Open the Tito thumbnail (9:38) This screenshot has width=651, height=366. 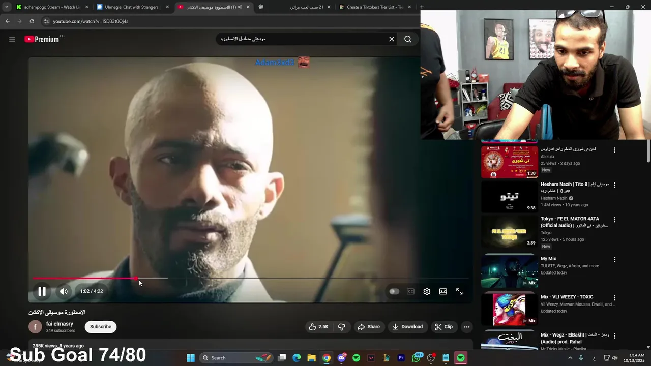(x=509, y=196)
